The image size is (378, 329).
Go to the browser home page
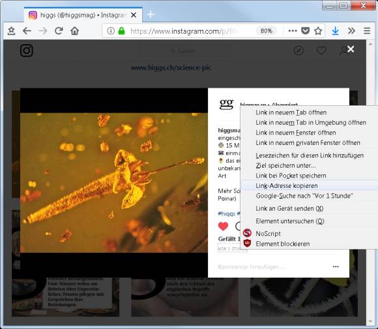75,31
